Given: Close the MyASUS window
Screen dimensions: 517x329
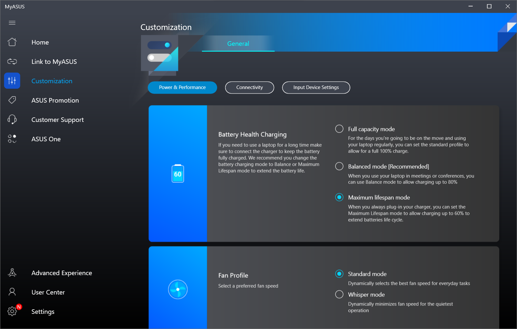Looking at the screenshot, I should tap(508, 6).
